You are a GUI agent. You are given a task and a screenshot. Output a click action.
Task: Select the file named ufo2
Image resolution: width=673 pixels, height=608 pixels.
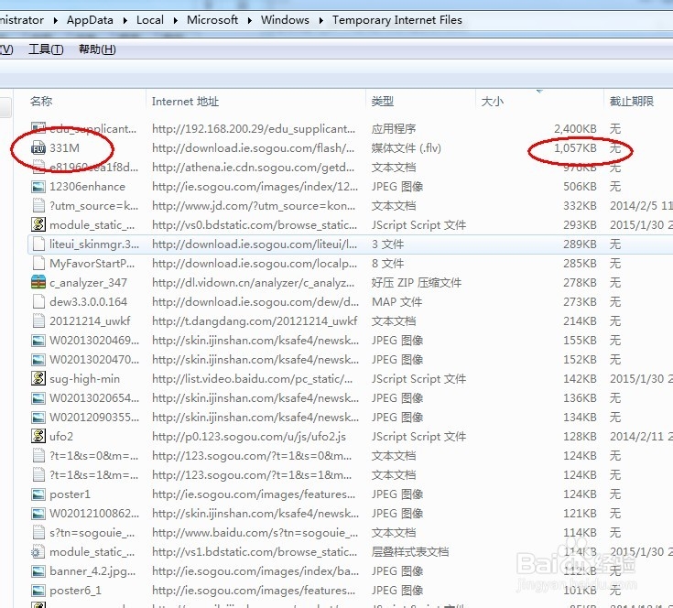click(61, 437)
